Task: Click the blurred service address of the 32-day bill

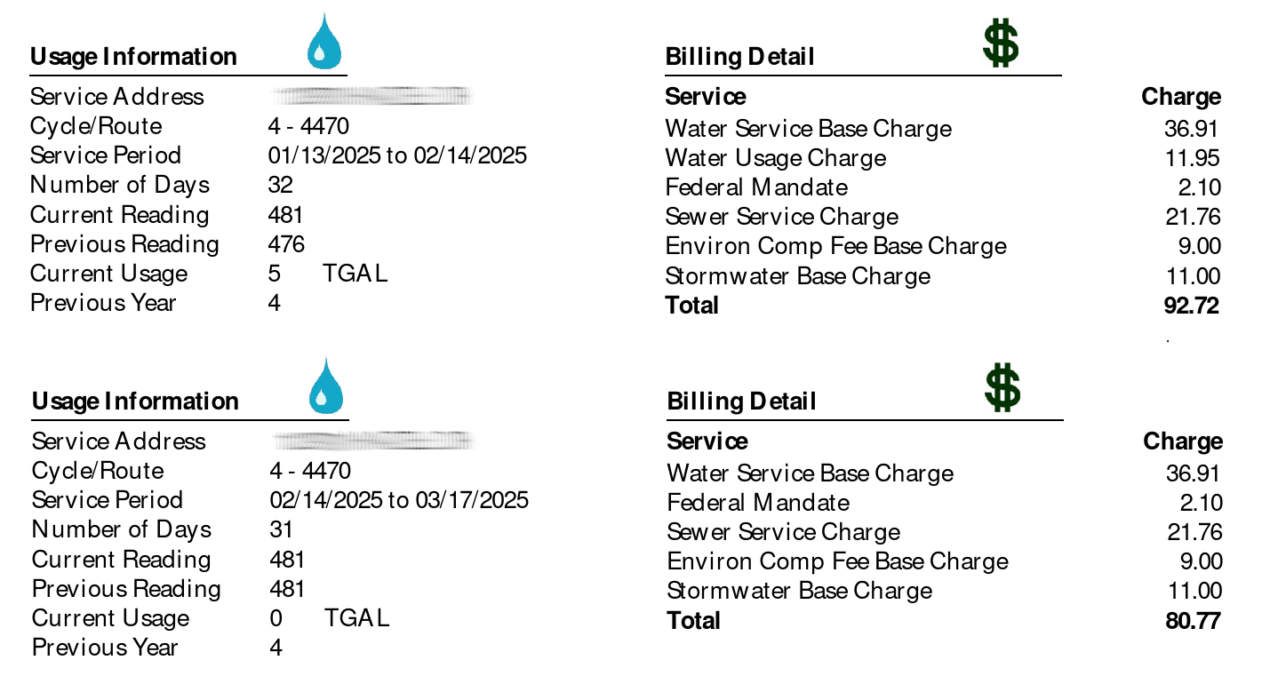Action: click(x=371, y=96)
